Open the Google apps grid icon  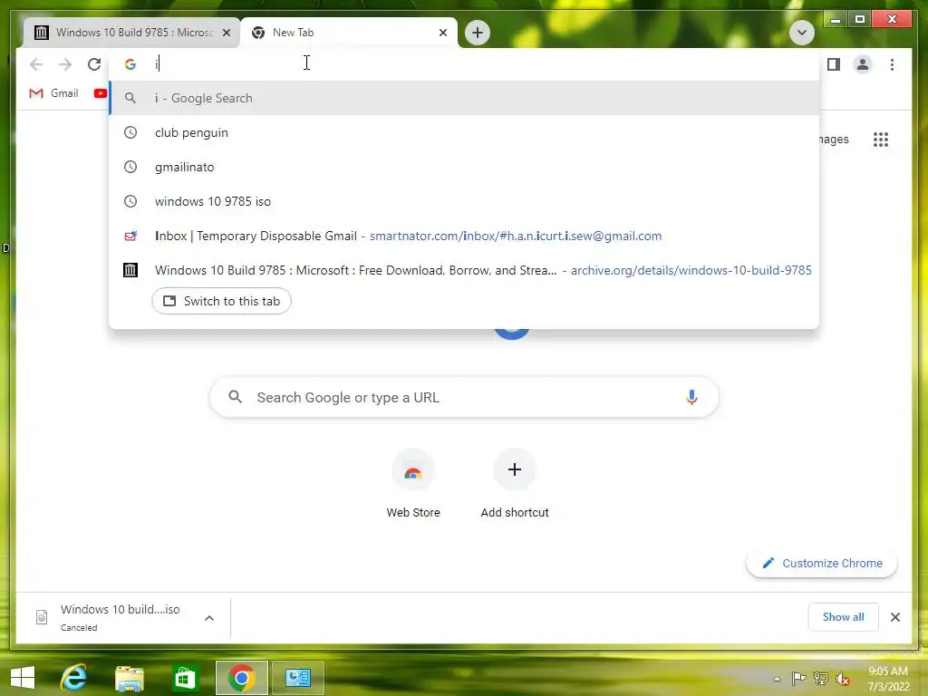coord(881,140)
